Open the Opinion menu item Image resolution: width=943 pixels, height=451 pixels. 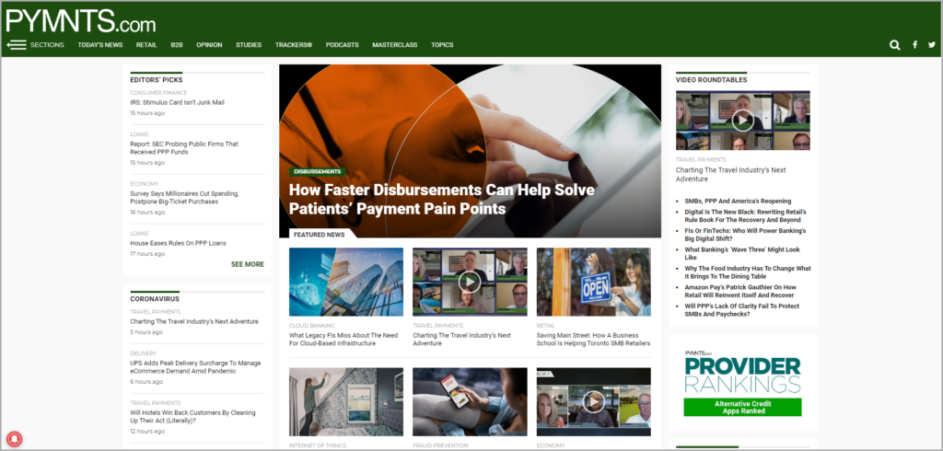[x=209, y=45]
